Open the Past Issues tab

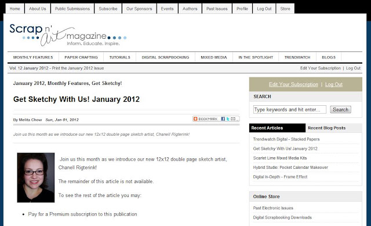(x=217, y=9)
